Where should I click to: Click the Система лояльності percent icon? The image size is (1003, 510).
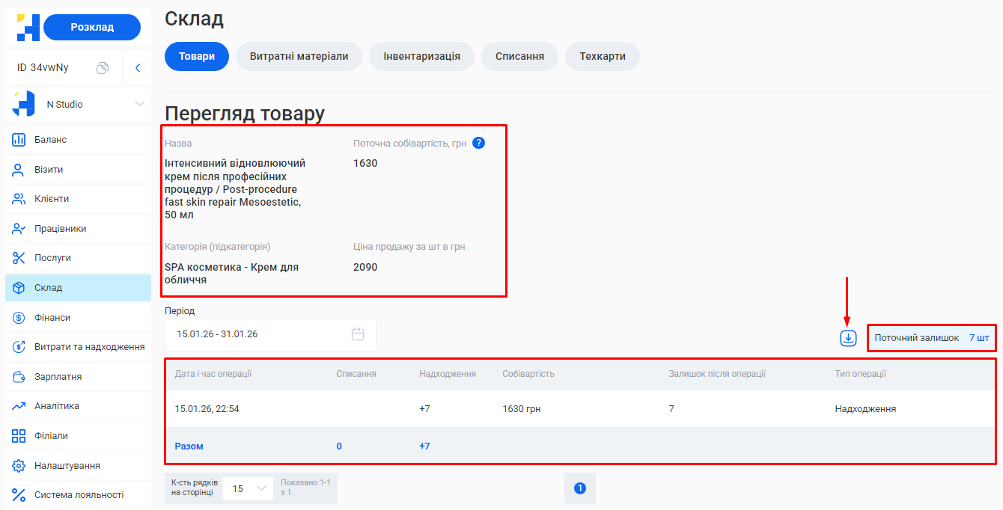(x=19, y=495)
